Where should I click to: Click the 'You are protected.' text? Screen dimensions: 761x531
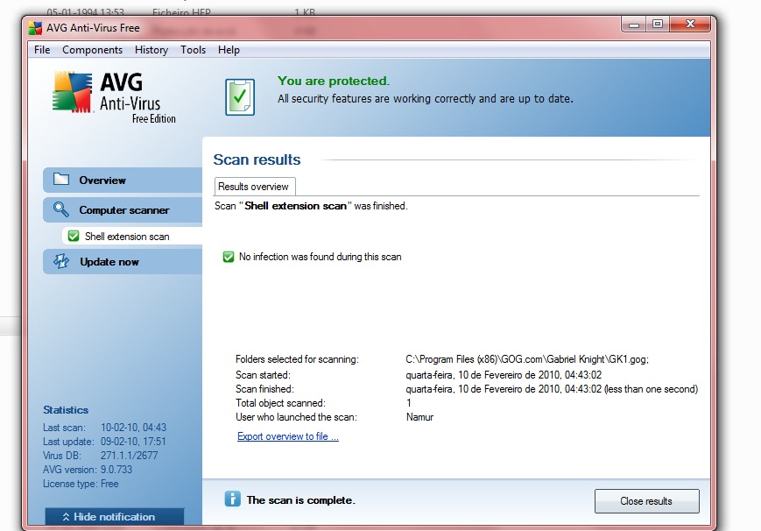334,81
